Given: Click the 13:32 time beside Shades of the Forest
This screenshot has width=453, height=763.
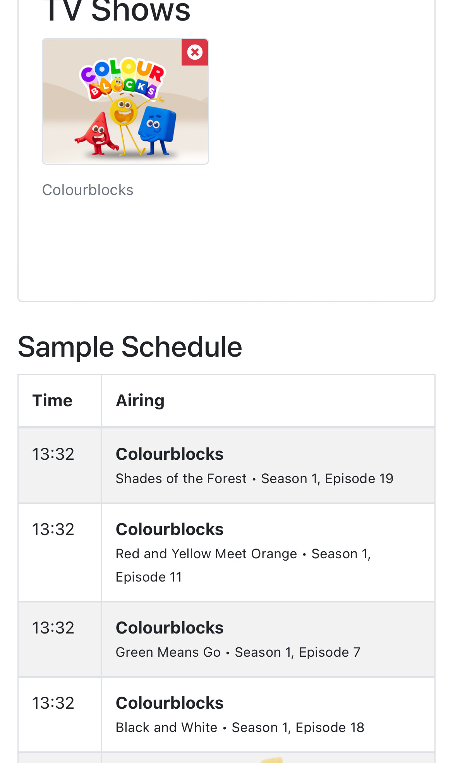Looking at the screenshot, I should coord(53,454).
